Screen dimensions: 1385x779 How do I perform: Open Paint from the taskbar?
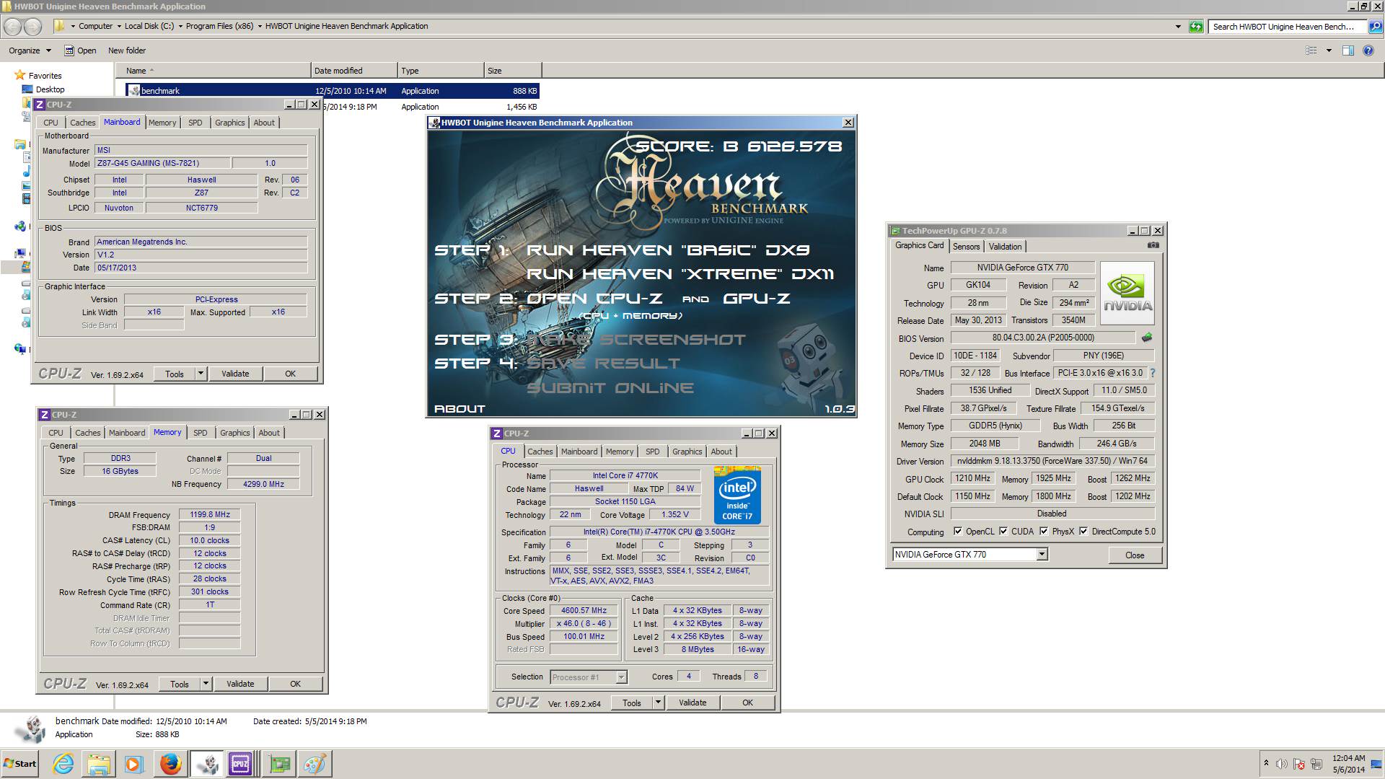click(x=314, y=764)
